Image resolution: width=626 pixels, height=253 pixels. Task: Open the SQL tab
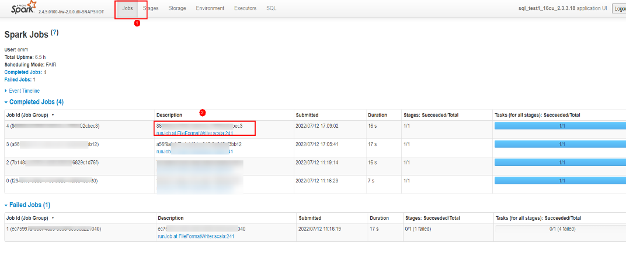click(x=272, y=8)
